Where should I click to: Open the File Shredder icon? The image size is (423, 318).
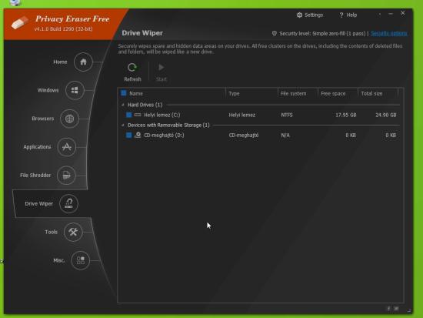66,176
